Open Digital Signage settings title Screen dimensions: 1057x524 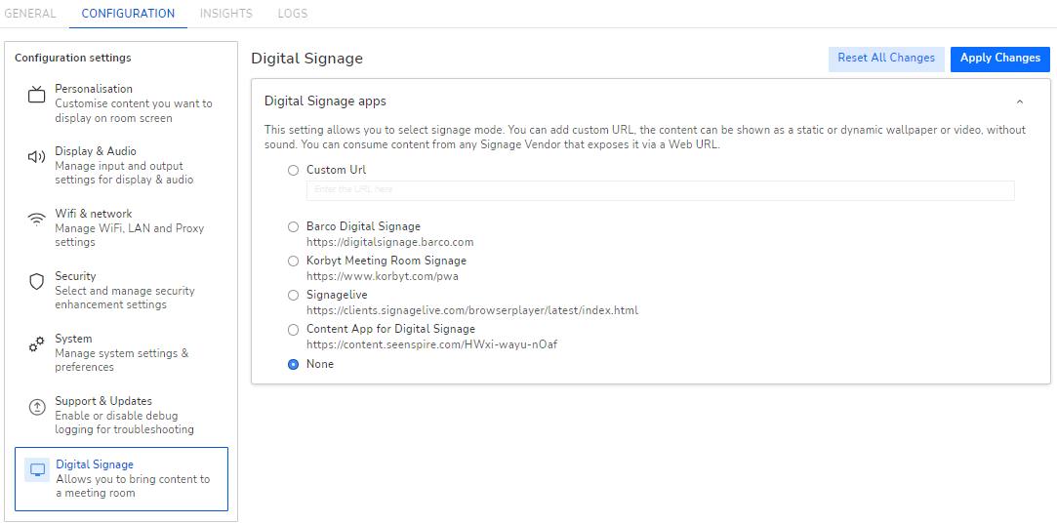click(x=95, y=464)
